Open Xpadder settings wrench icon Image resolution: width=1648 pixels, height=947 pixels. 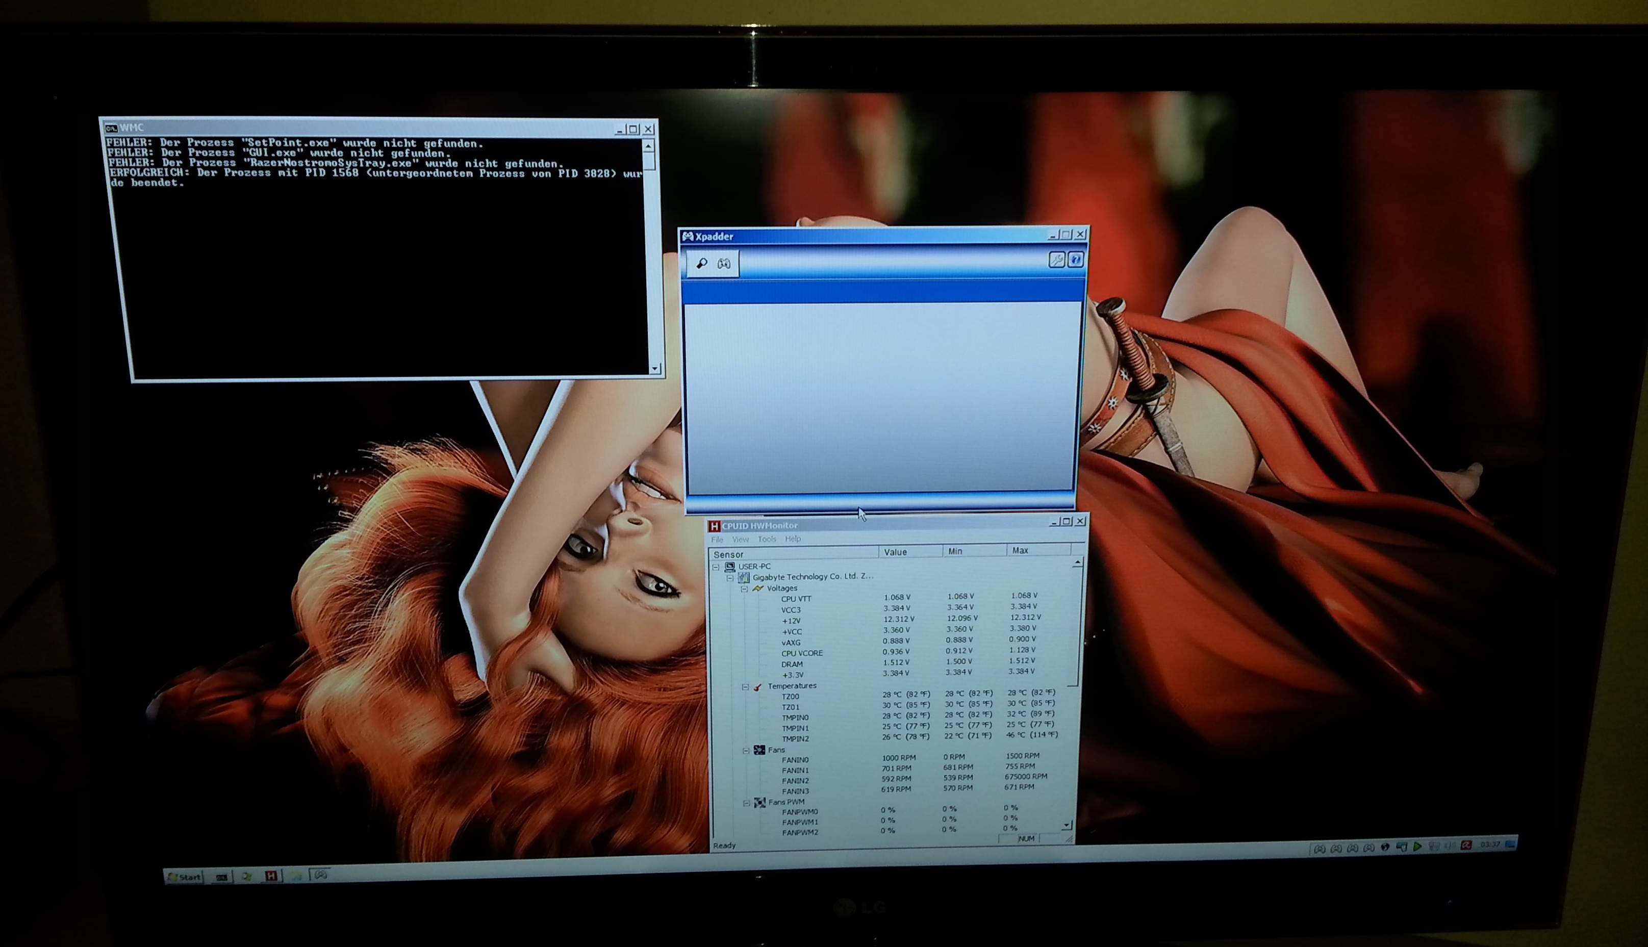click(1056, 260)
